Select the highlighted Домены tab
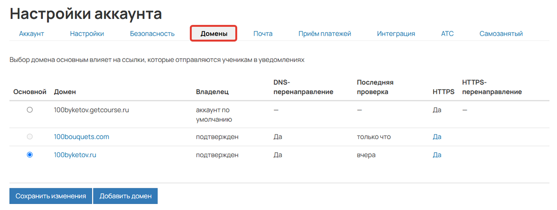 tap(214, 34)
